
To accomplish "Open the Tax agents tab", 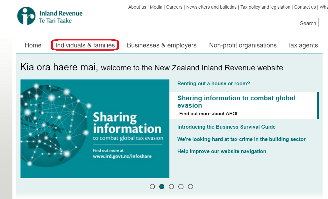I will [x=302, y=45].
